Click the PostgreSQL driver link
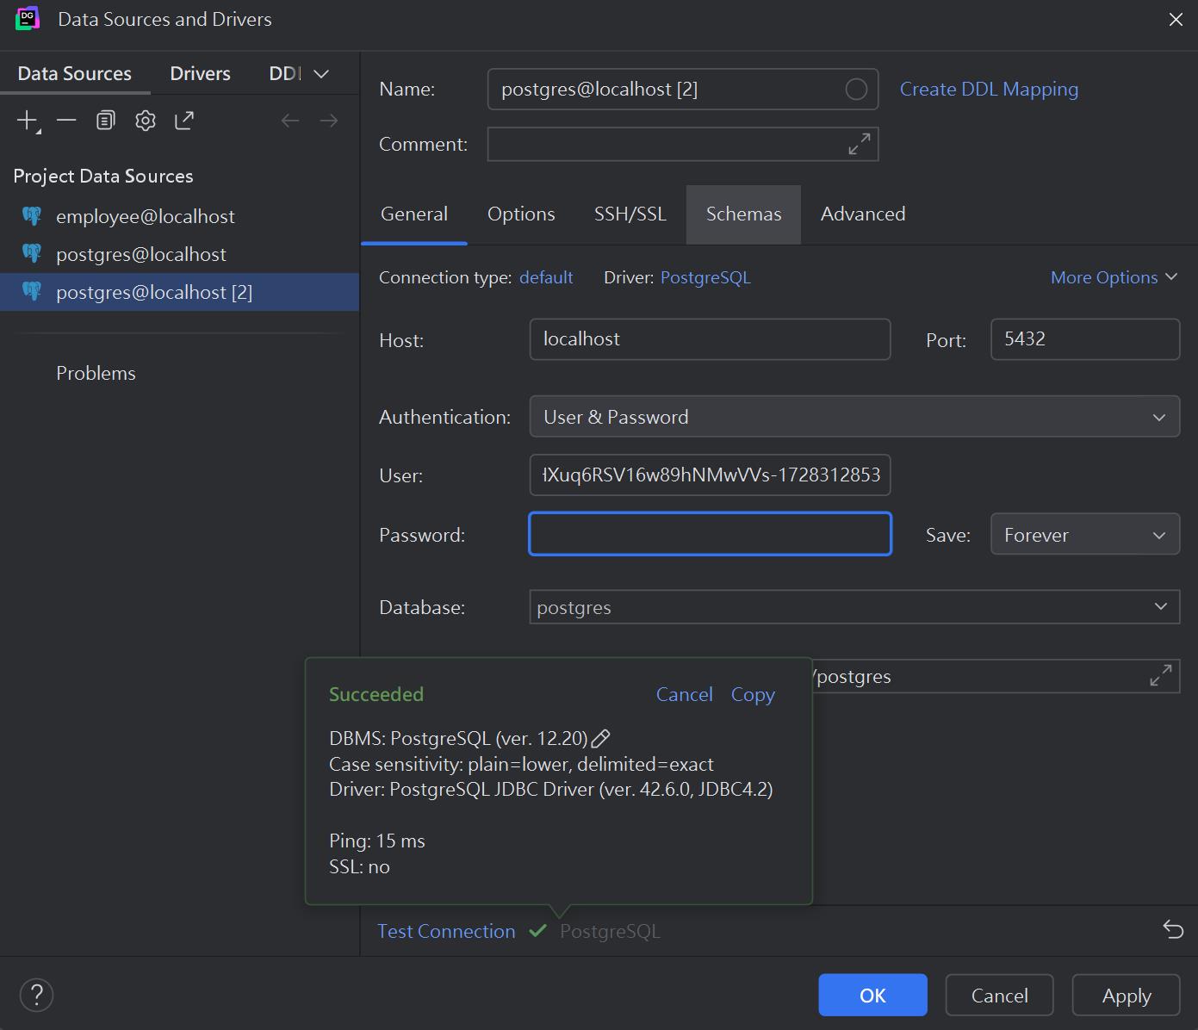The image size is (1198, 1030). coord(705,277)
